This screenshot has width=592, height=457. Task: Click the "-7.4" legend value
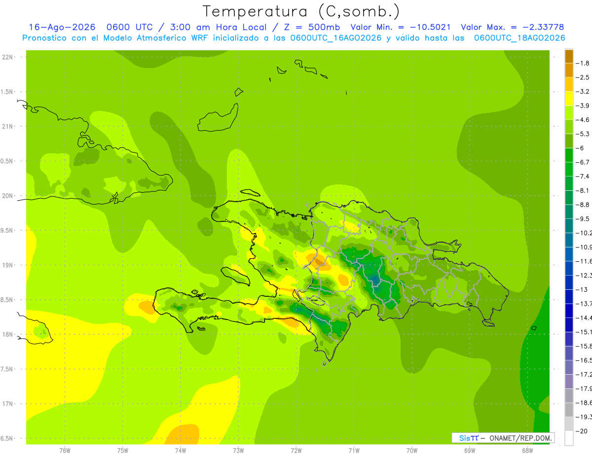pos(583,176)
